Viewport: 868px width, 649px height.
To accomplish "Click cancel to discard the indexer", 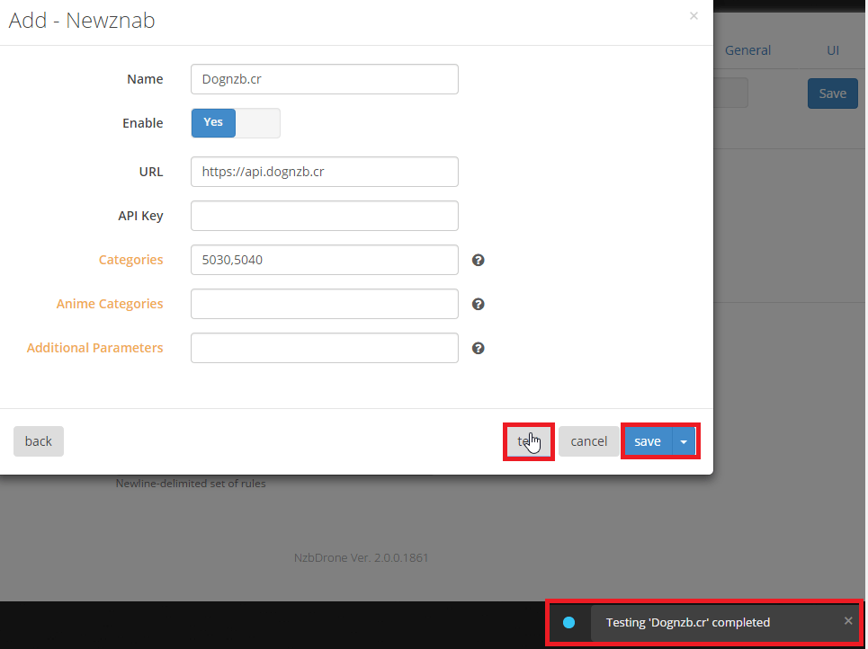I will point(588,441).
